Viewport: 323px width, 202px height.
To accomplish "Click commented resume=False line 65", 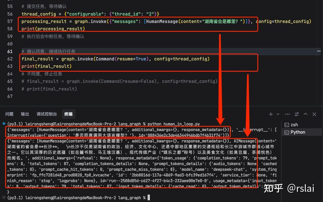I will tap(120, 81).
